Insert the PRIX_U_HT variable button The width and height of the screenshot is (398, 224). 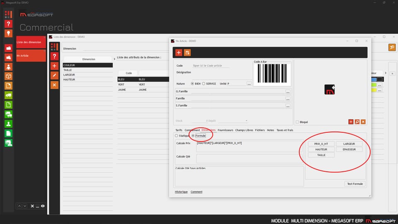click(321, 144)
